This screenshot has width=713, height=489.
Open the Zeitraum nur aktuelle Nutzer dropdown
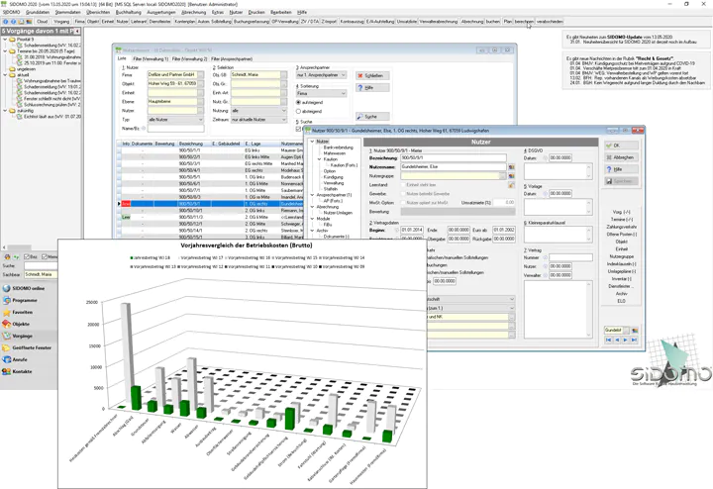(258, 120)
